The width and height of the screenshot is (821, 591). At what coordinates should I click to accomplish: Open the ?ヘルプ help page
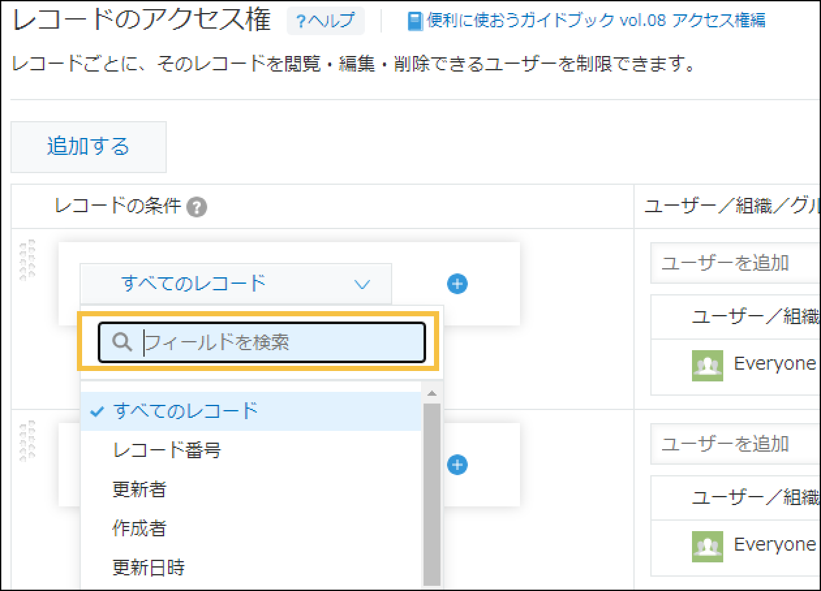coord(326,20)
